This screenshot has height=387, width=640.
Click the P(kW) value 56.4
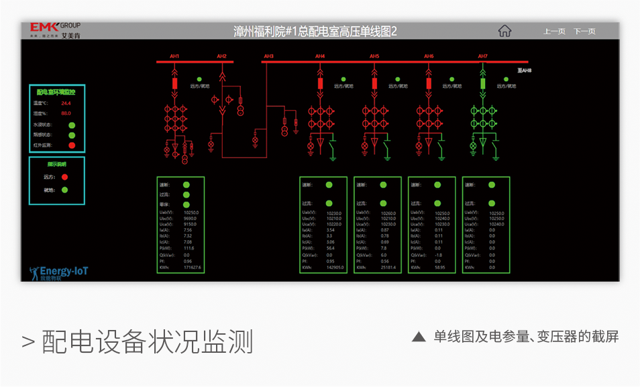(331, 248)
